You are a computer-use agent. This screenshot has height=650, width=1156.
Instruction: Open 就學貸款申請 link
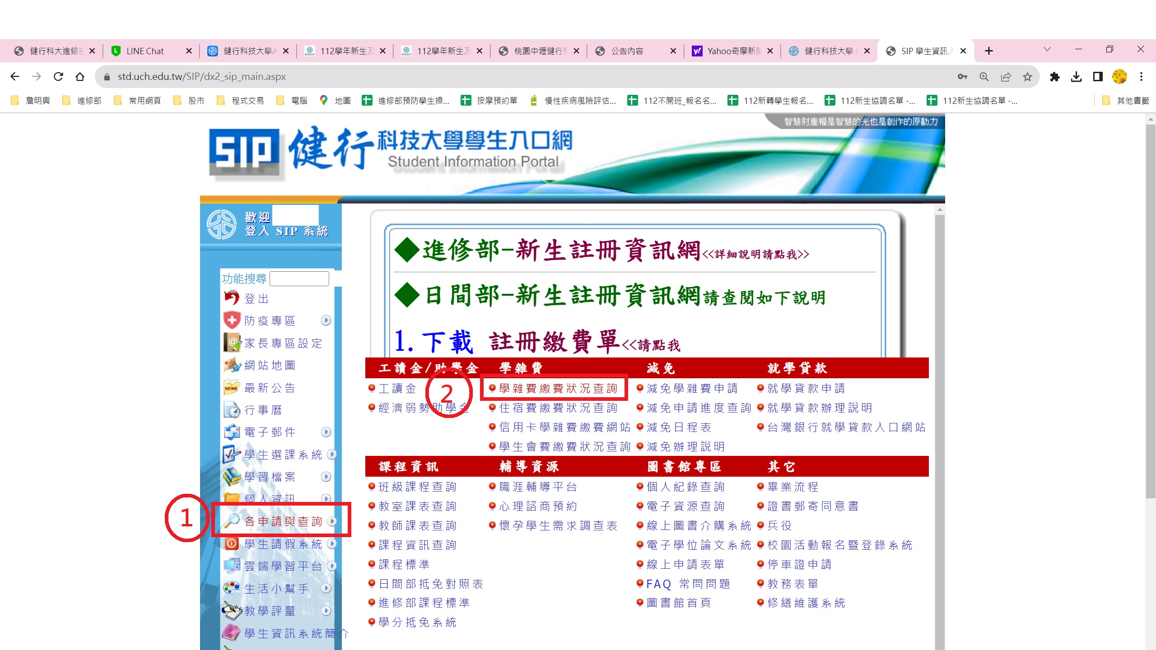click(x=806, y=388)
